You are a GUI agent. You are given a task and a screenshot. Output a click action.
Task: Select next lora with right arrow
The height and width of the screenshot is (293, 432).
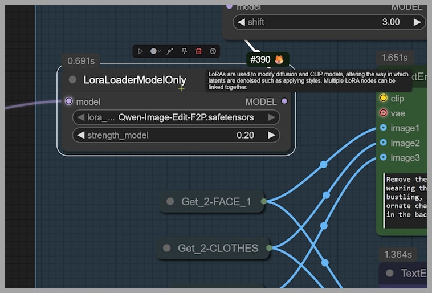point(272,117)
